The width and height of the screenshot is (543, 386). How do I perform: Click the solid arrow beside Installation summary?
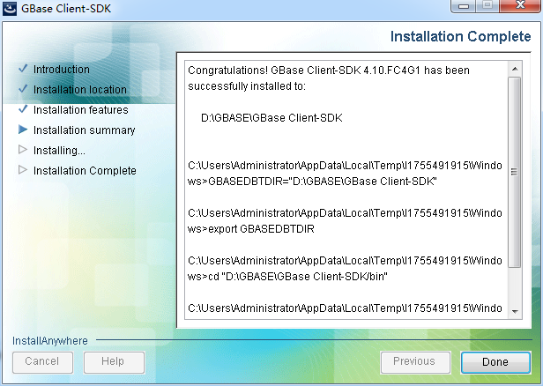pos(22,130)
